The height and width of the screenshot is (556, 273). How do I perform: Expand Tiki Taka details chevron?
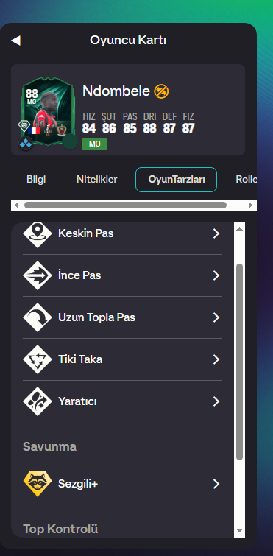point(216,359)
